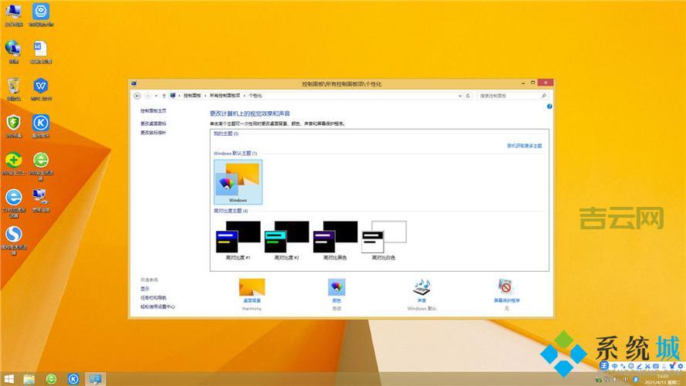Image resolution: width=686 pixels, height=386 pixels.
Task: Open WPS Office desktop shortcut
Action: point(41,86)
